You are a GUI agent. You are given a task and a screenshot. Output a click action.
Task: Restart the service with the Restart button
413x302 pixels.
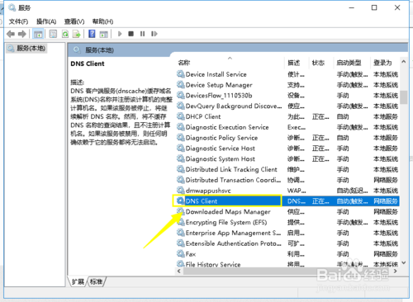point(154,34)
